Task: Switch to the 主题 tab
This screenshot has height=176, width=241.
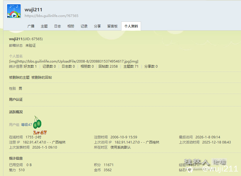Action: (44, 26)
